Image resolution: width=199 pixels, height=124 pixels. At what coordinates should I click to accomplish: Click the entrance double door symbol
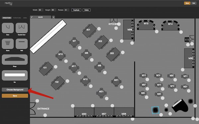pos(33,108)
